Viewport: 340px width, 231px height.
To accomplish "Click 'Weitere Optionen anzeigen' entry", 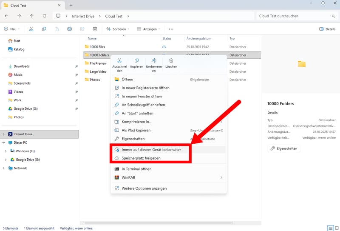I will pos(144,188).
